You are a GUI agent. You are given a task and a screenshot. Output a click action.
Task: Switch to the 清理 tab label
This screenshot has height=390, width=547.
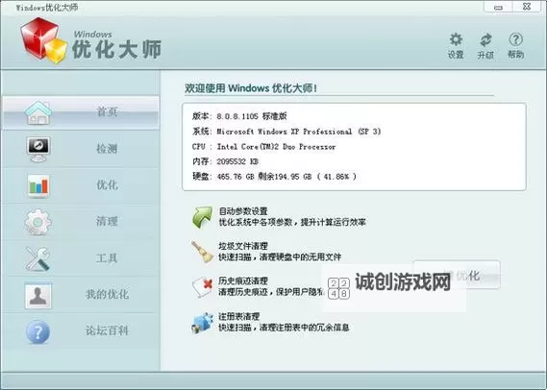point(107,221)
